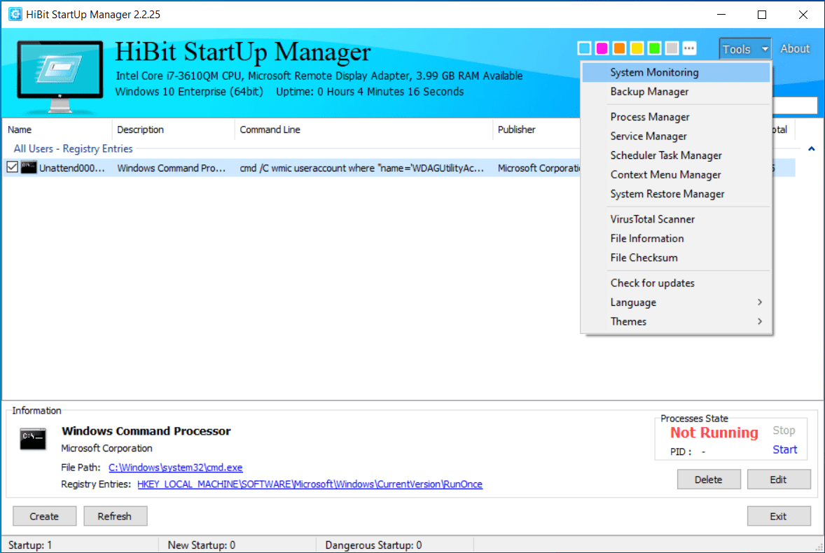Click the 'Not Running' process state text
This screenshot has height=553, width=825.
[714, 433]
